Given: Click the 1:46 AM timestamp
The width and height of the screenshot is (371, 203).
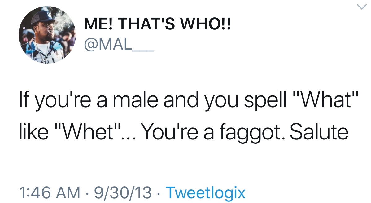Looking at the screenshot, I should click(49, 192).
